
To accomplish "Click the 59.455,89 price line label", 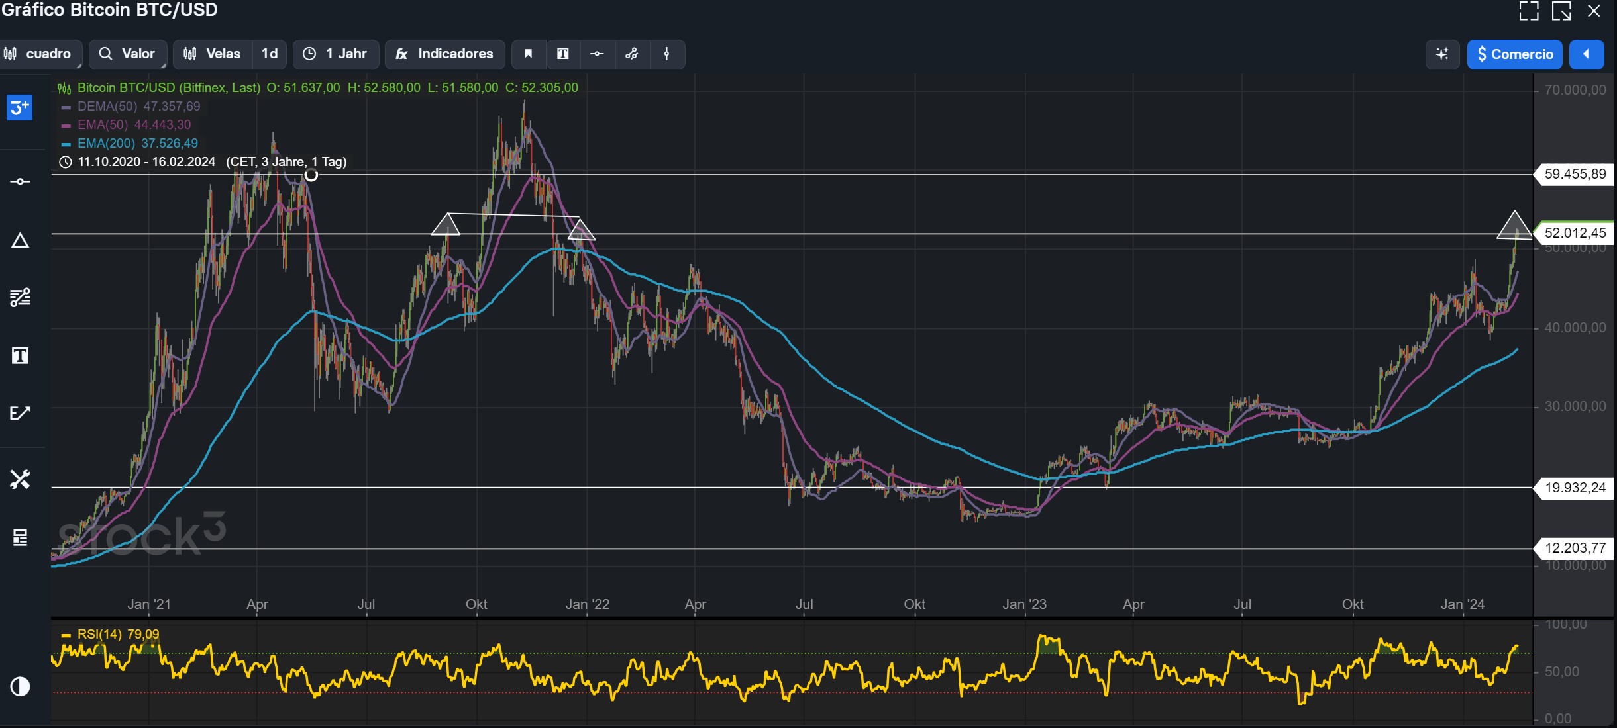I will click(1574, 174).
